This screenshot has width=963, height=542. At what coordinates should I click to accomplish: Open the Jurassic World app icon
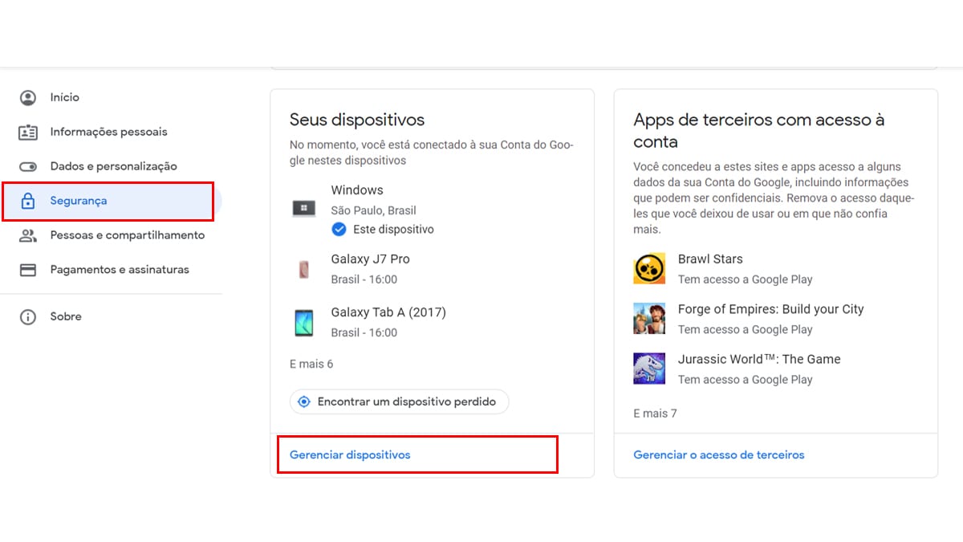pos(649,369)
